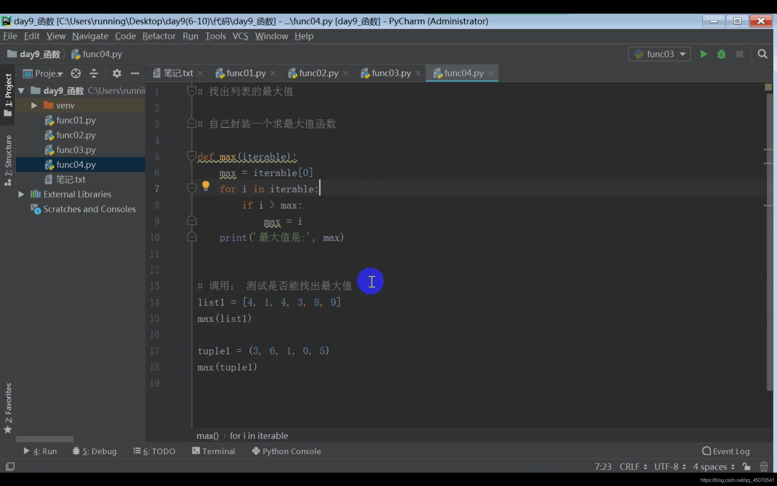Toggle the file read-only lock icon in the status bar
777x486 pixels.
(x=747, y=466)
